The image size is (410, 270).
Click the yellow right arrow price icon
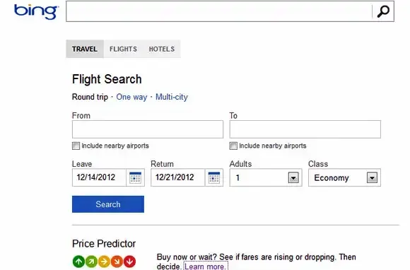(x=104, y=262)
